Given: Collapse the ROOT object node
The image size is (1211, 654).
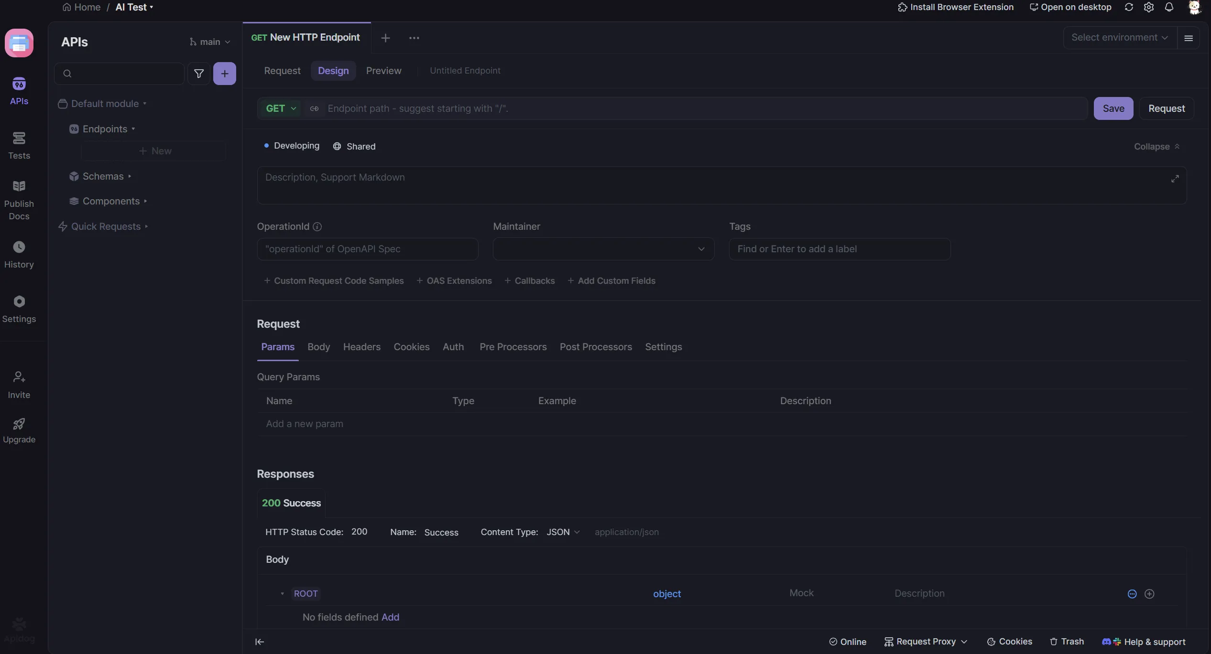Looking at the screenshot, I should click(x=282, y=594).
